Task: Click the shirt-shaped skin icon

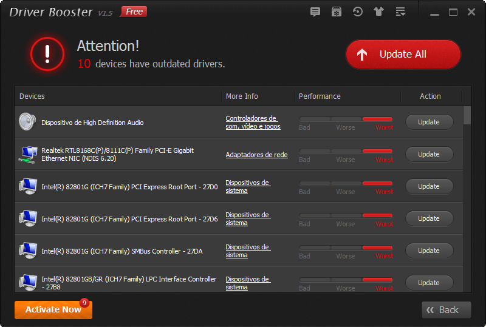Action: (x=379, y=12)
